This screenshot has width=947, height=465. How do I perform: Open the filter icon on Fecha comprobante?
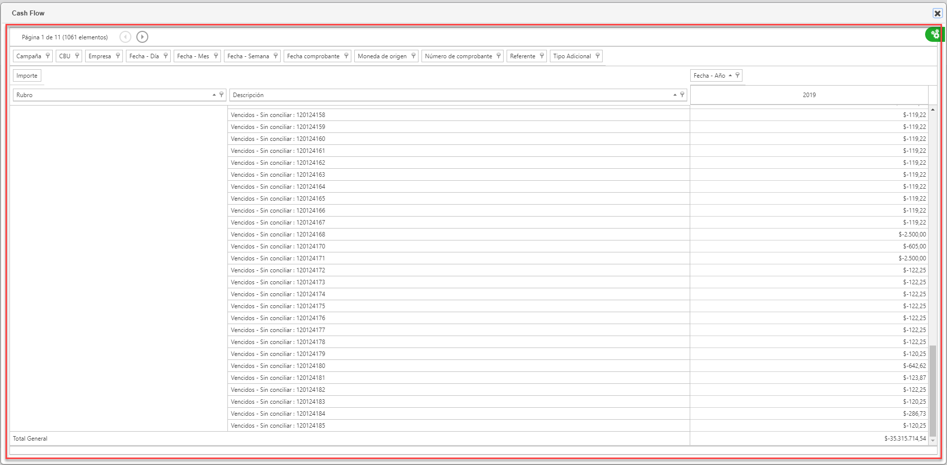pyautogui.click(x=346, y=56)
